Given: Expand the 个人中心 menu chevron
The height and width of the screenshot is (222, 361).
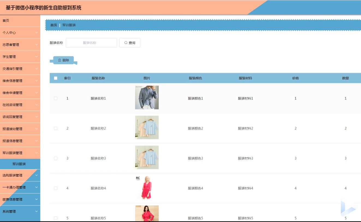Looking at the screenshot, I should point(37,33).
